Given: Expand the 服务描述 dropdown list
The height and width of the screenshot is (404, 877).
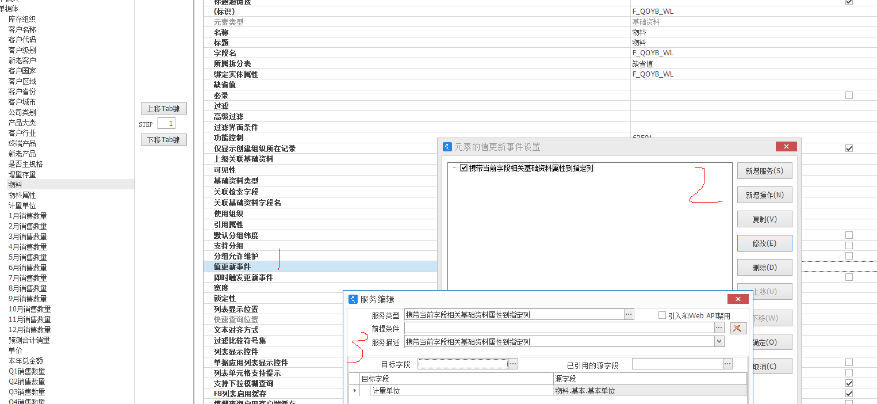Looking at the screenshot, I should pyautogui.click(x=719, y=342).
